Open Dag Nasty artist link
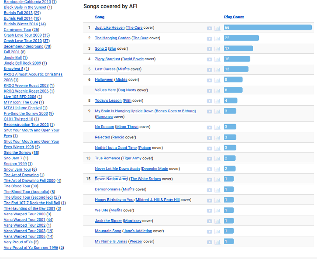The image size is (317, 259). tap(127, 90)
